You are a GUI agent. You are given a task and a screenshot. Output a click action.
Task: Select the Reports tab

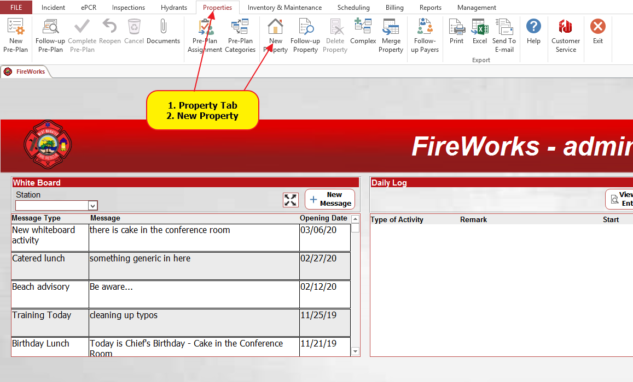[x=431, y=7]
